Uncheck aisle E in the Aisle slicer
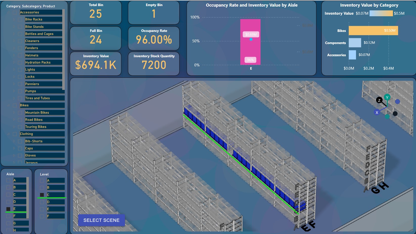 [8, 209]
